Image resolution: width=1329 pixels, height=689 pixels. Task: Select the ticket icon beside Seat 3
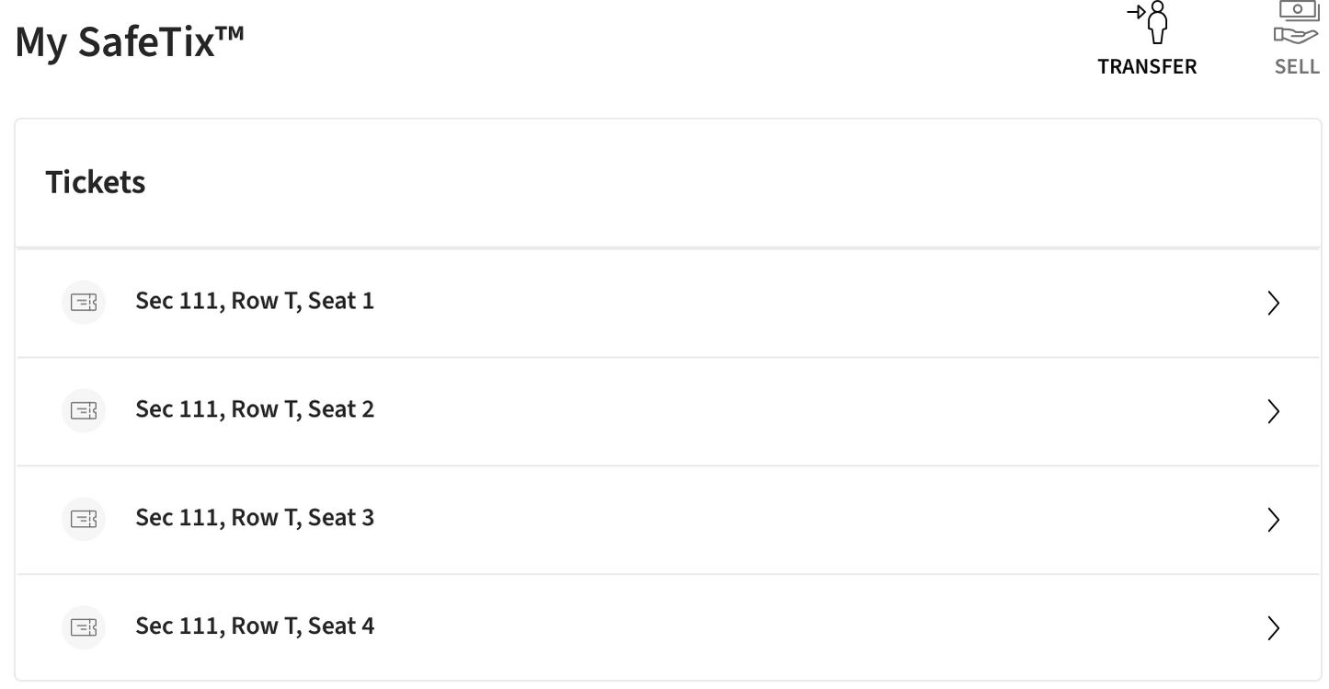pyautogui.click(x=84, y=519)
